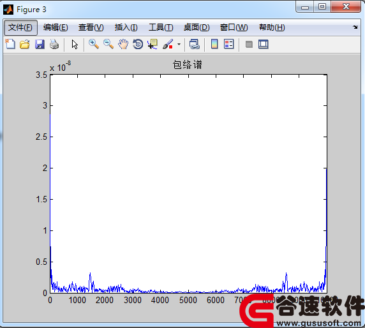Maximize the Figure 3 window
This screenshot has width=365, height=328.
(x=322, y=7)
